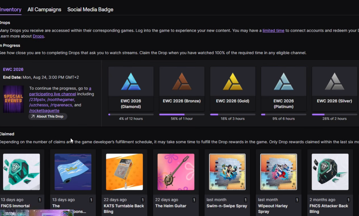Open the FNCS Attacker Back Bling image

[330, 172]
